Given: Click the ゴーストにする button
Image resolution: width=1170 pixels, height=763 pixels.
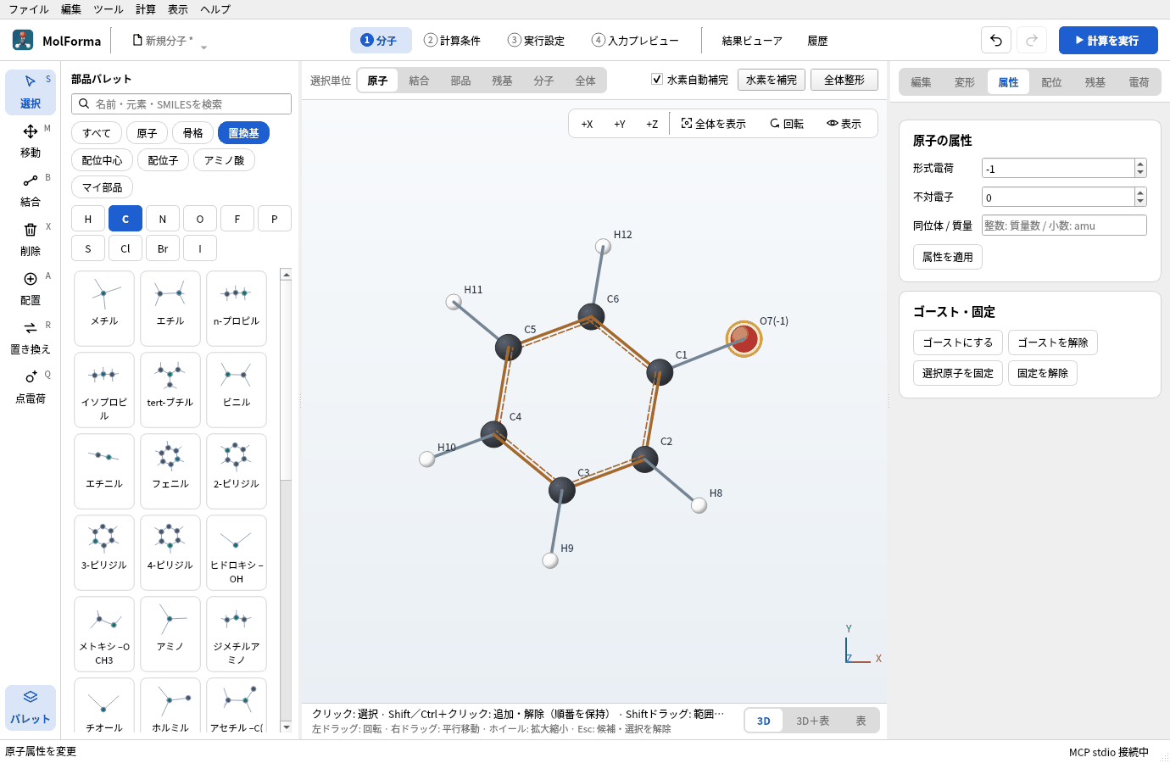Looking at the screenshot, I should [x=958, y=343].
